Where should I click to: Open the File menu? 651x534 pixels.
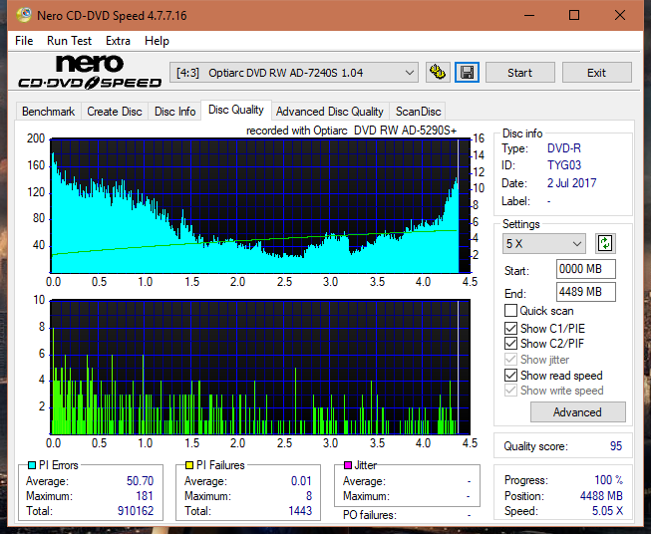[x=24, y=41]
